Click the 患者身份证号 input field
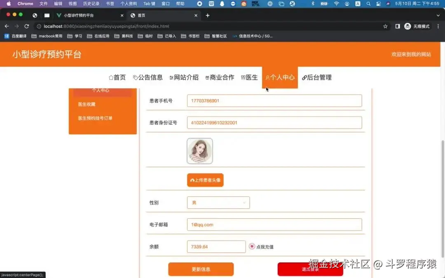This screenshot has width=445, height=278. (274, 123)
